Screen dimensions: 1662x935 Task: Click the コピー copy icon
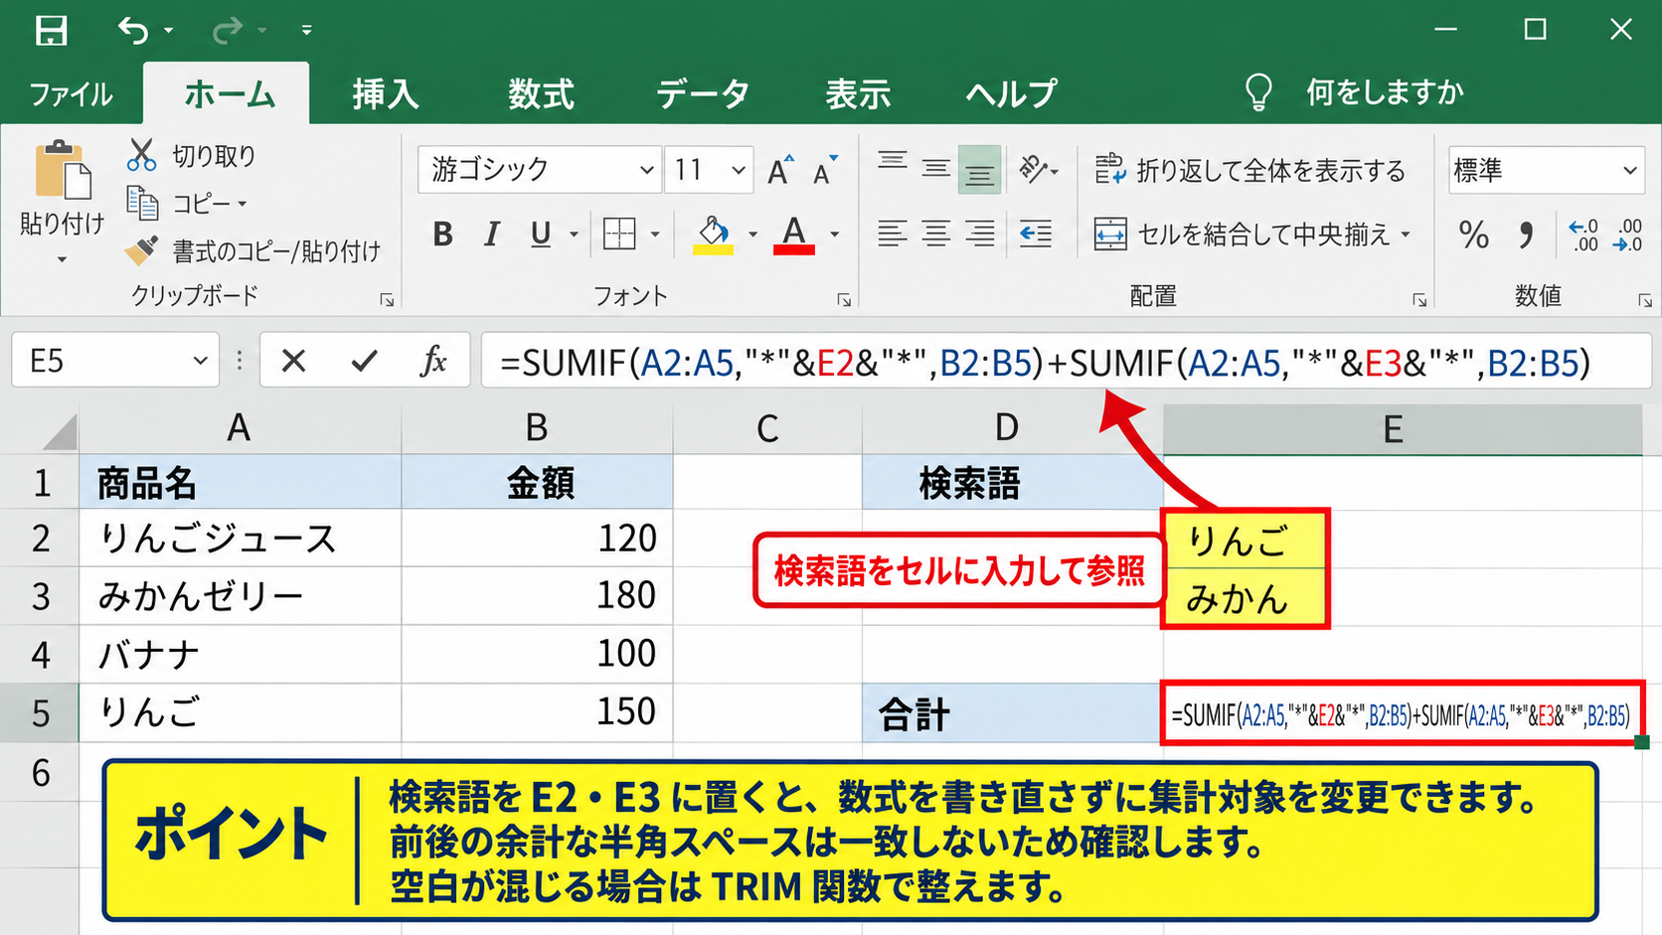coord(142,203)
